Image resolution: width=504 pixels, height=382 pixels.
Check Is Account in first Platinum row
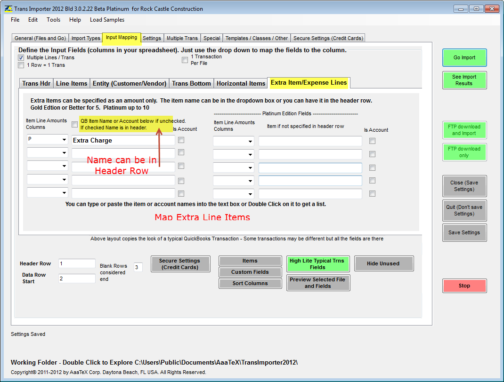372,141
